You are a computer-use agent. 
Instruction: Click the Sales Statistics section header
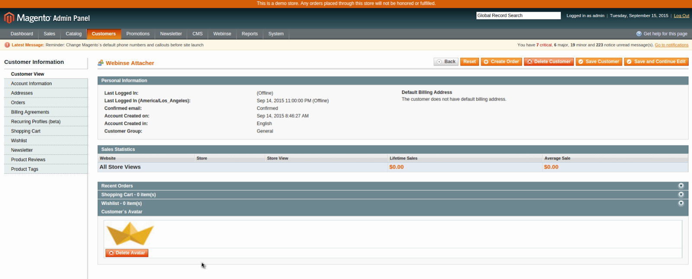[x=393, y=149]
